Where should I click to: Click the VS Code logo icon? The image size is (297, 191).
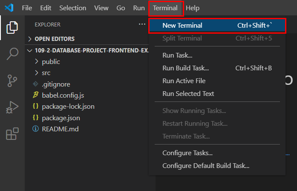pyautogui.click(x=10, y=8)
